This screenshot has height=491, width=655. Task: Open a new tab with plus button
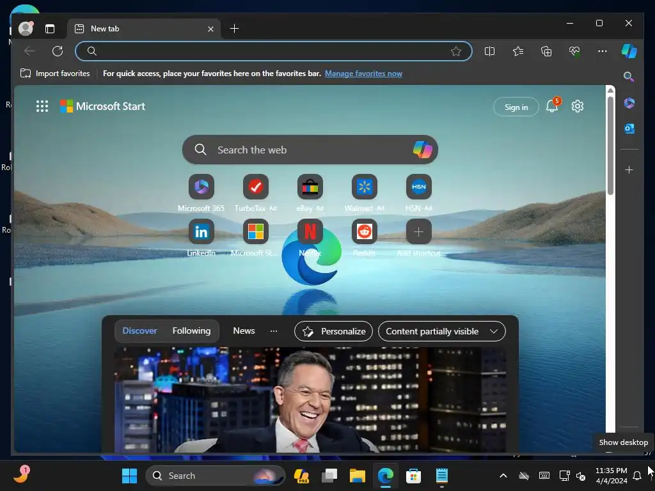coord(234,28)
